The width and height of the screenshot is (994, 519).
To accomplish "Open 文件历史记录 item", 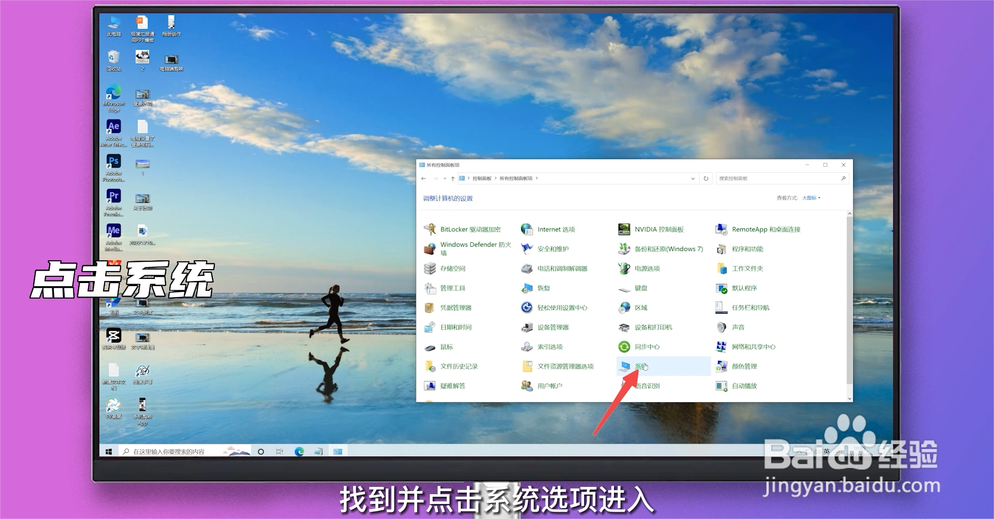I will [x=451, y=366].
